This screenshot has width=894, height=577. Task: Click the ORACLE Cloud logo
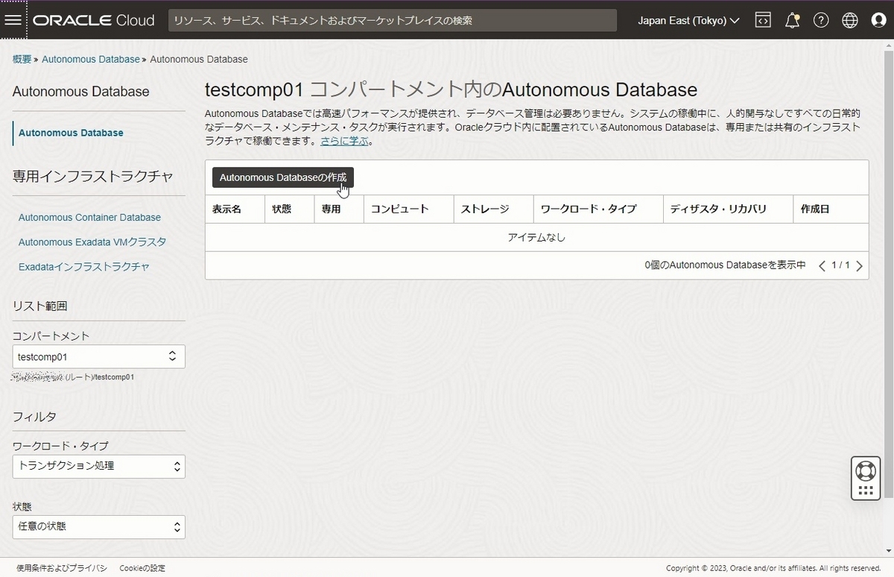tap(93, 20)
